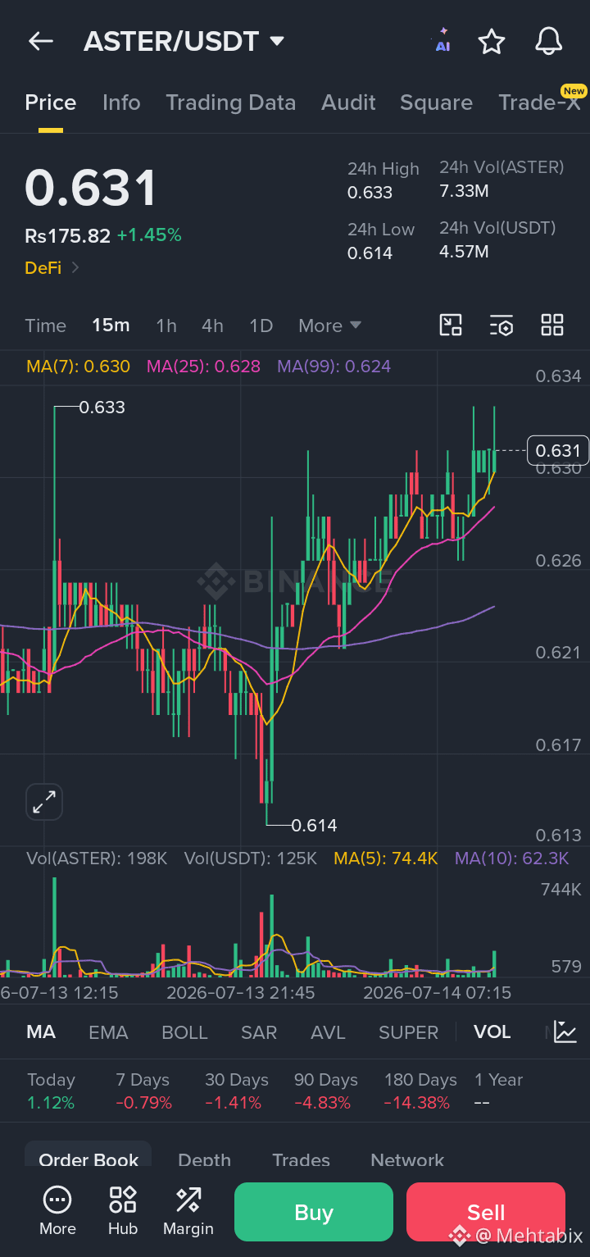Select the 1h chart interval

[166, 326]
